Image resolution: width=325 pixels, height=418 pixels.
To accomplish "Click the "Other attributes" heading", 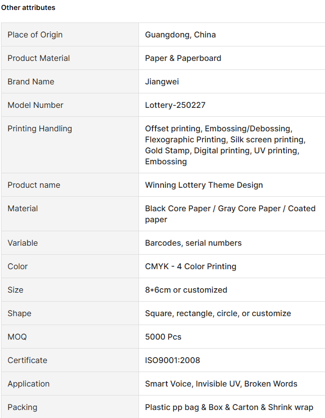I will click(x=28, y=7).
